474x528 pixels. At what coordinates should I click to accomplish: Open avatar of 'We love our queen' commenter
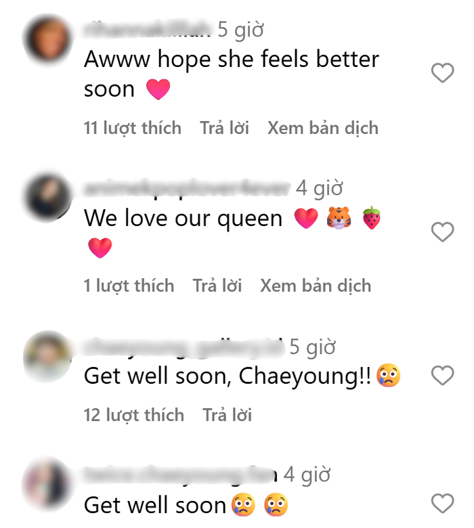pyautogui.click(x=47, y=198)
